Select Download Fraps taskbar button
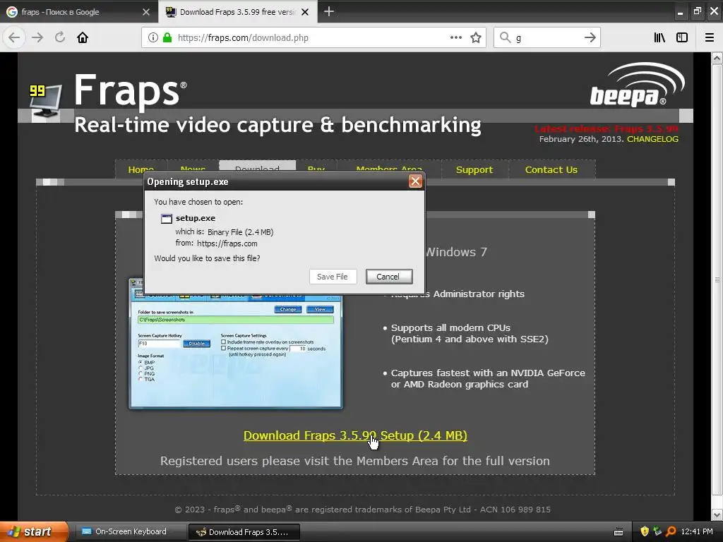The width and height of the screenshot is (723, 542). point(244,532)
